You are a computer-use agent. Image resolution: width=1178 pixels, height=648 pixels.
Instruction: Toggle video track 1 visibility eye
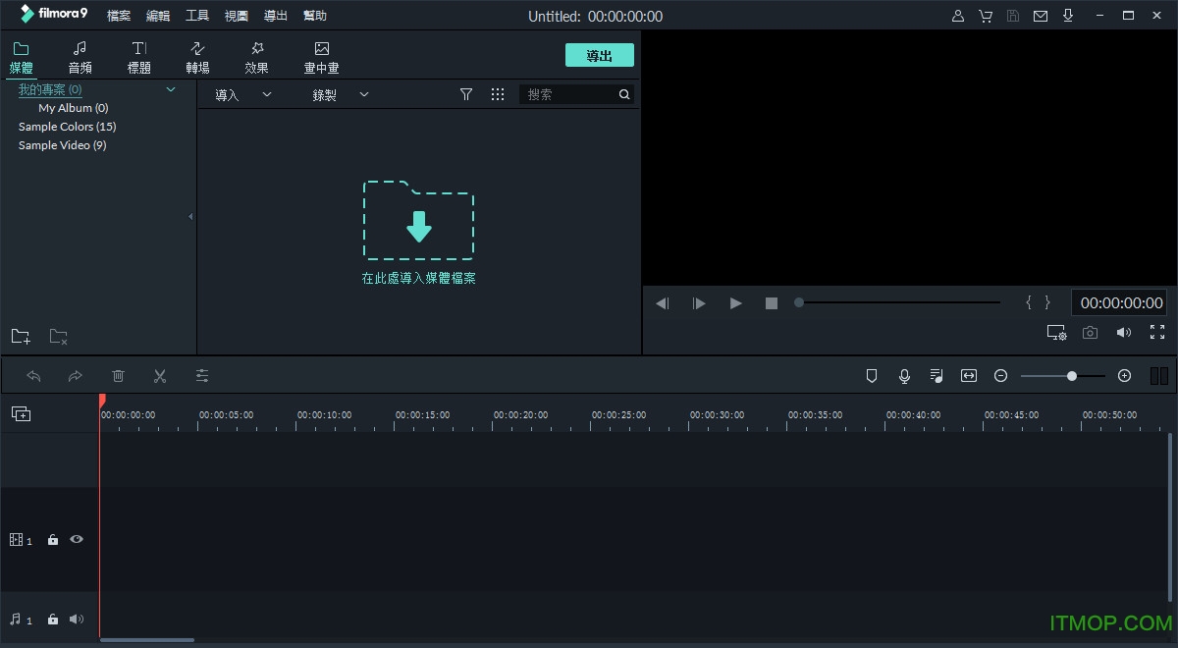pos(77,539)
